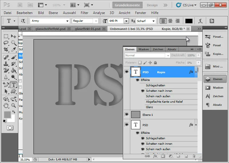
Task: Select the Sharpen/Blur tool
Action: pyautogui.click(x=6, y=77)
